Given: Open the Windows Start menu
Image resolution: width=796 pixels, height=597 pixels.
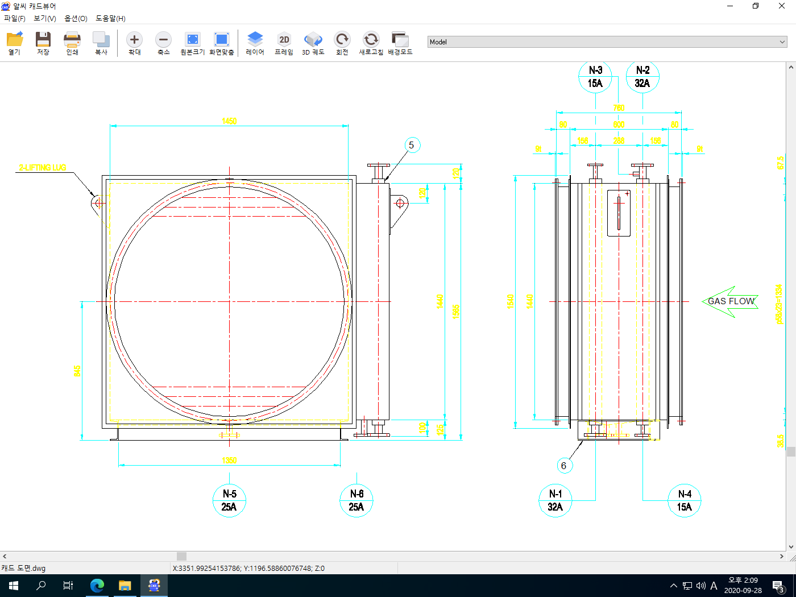Looking at the screenshot, I should [x=14, y=586].
